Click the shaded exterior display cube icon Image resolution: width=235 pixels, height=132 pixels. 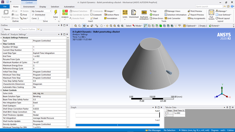point(84,26)
